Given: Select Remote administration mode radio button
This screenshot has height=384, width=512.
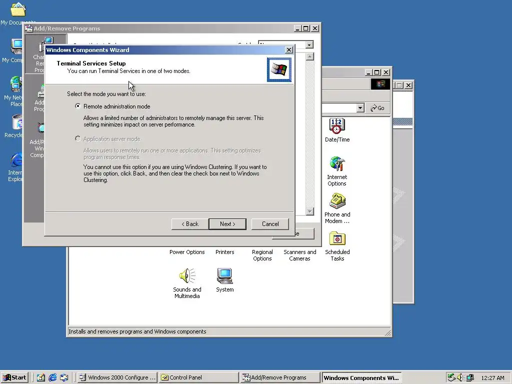Looking at the screenshot, I should pyautogui.click(x=77, y=106).
